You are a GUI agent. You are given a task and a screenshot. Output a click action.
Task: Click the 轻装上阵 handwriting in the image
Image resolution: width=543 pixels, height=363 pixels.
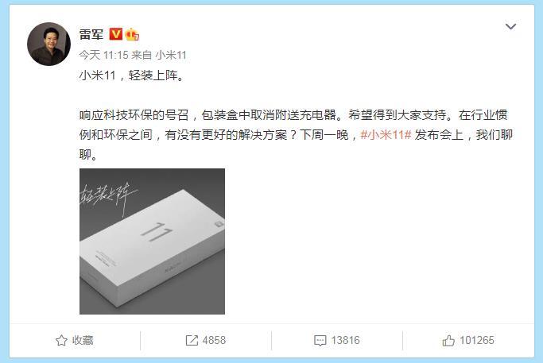pos(108,197)
